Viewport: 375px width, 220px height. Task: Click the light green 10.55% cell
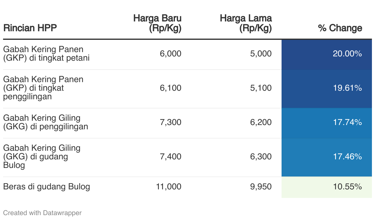coord(327,187)
